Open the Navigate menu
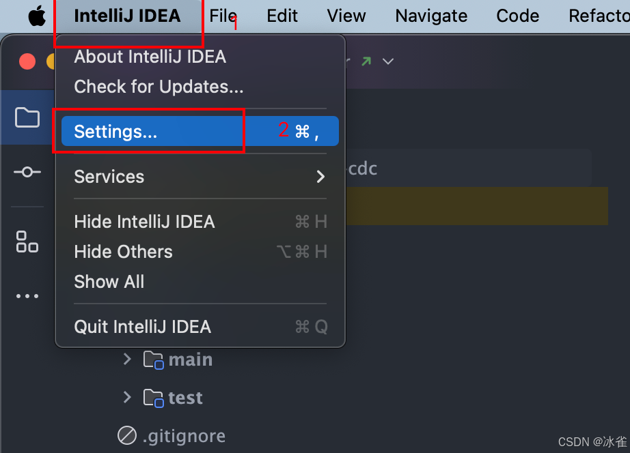630x453 pixels. click(x=431, y=16)
